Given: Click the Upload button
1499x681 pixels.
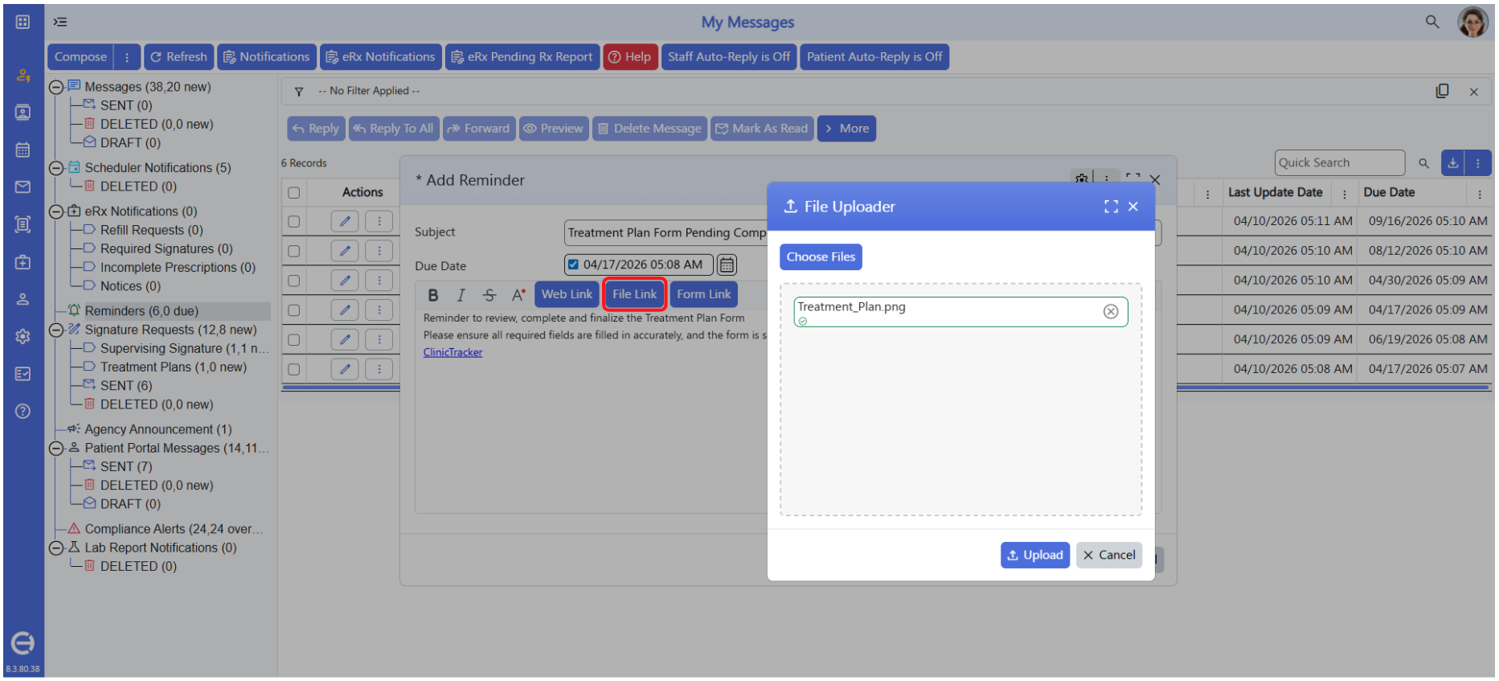Looking at the screenshot, I should pos(1035,556).
